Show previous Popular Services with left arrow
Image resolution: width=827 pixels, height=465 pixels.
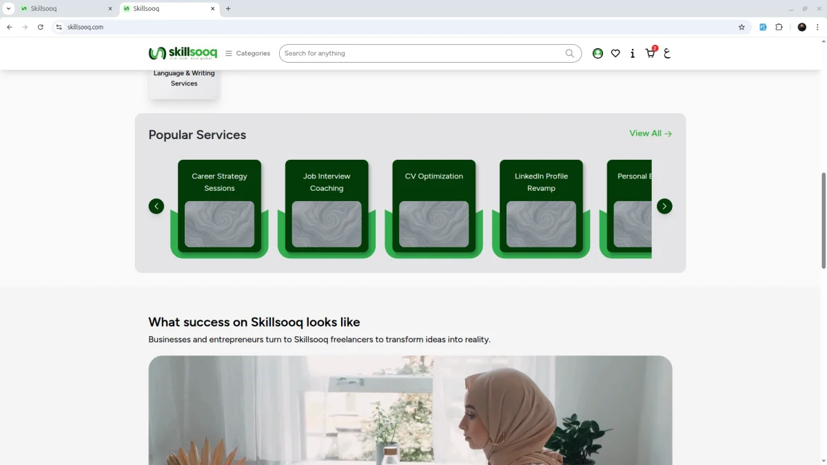[156, 206]
